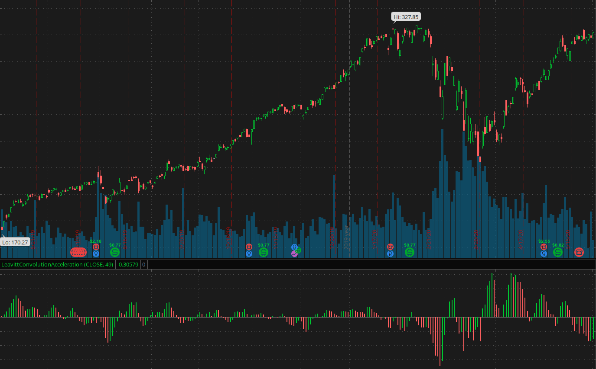
Task: Click the 2019 year divider label
Action: click(346, 237)
